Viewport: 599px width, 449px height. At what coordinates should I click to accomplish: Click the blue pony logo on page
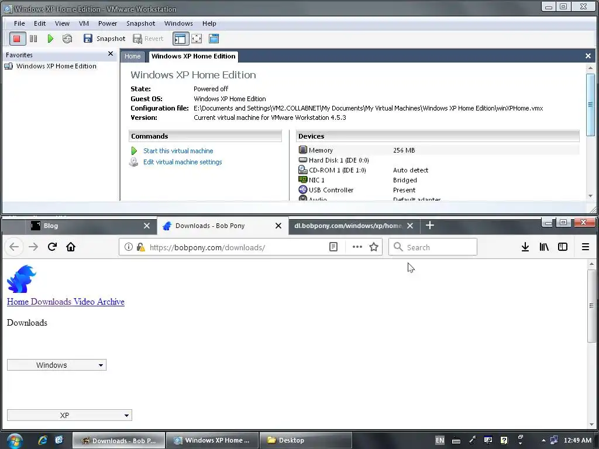pyautogui.click(x=22, y=279)
